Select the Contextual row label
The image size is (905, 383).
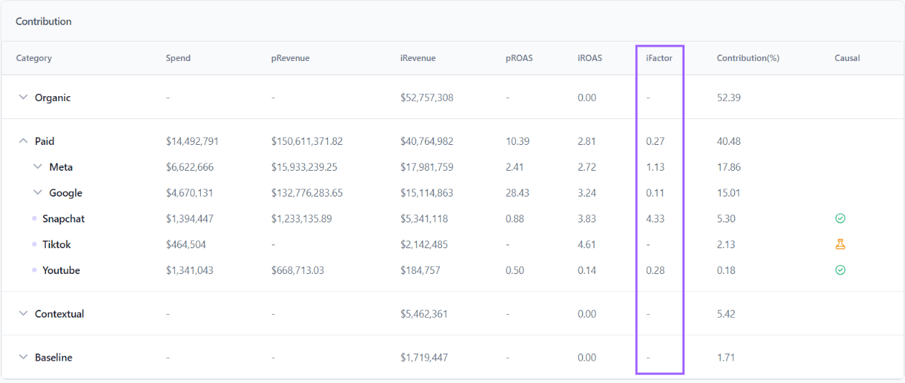[x=60, y=313]
